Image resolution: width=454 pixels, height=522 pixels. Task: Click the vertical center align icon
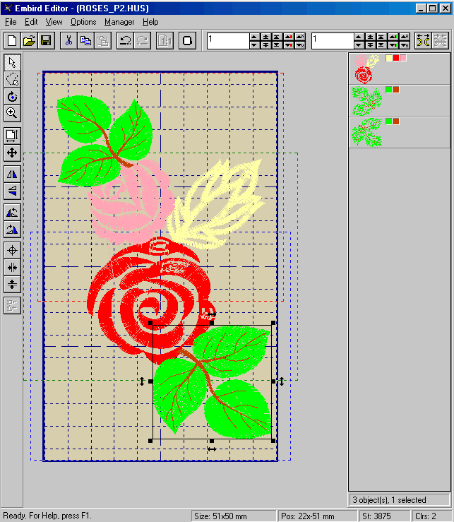pyautogui.click(x=12, y=284)
